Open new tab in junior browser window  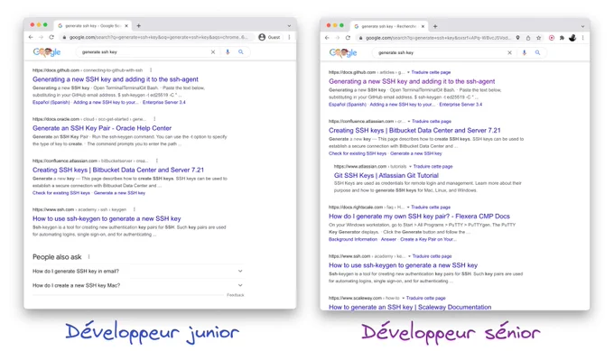coord(139,26)
